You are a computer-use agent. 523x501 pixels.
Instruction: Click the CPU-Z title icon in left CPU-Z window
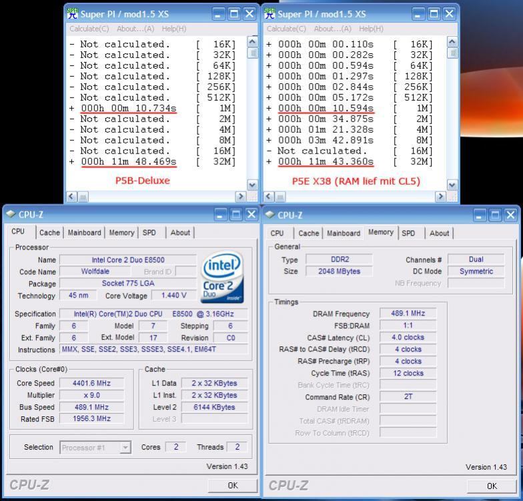pyautogui.click(x=11, y=214)
